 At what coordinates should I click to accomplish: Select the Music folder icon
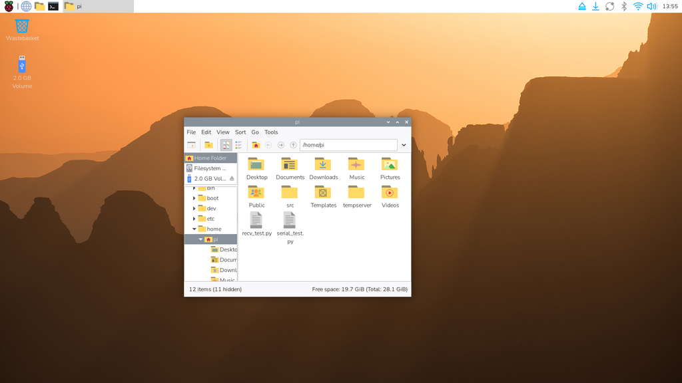point(357,168)
